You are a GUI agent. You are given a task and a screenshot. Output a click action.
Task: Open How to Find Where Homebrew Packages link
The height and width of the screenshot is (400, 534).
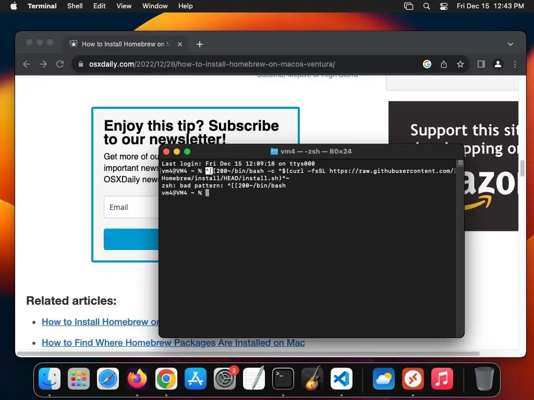tap(173, 343)
